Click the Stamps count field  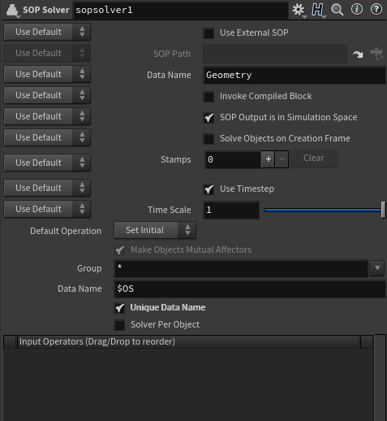(x=233, y=159)
